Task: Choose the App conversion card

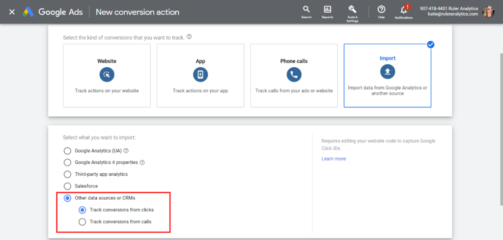Action: tap(200, 75)
